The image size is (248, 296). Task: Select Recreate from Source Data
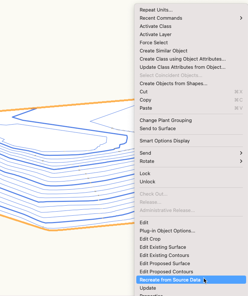point(170,280)
